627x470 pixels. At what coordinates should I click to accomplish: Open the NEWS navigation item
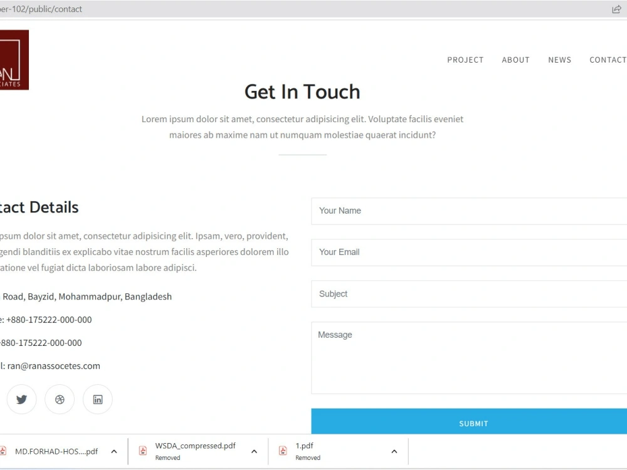pos(559,60)
